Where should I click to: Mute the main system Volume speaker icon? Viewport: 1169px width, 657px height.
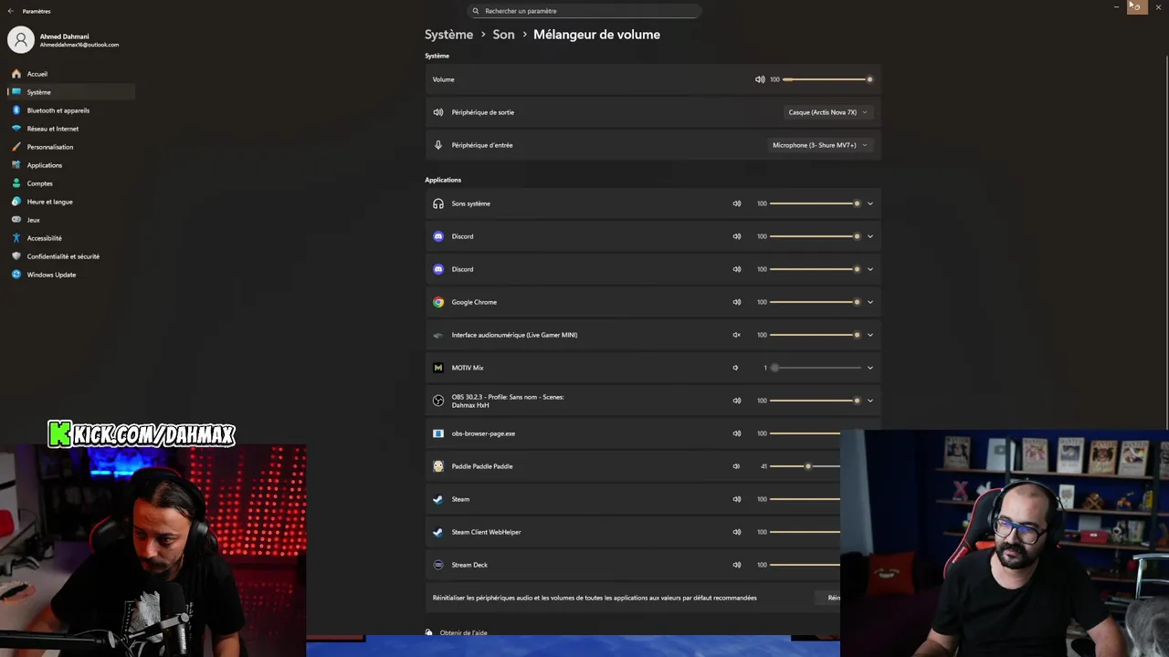point(760,79)
